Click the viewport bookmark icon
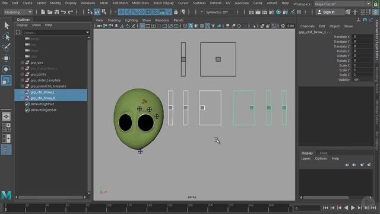Viewport: 380px width, 214px height. (x=116, y=26)
